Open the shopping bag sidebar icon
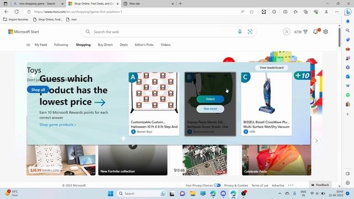Image resolution: width=354 pixels, height=199 pixels. coord(348,104)
